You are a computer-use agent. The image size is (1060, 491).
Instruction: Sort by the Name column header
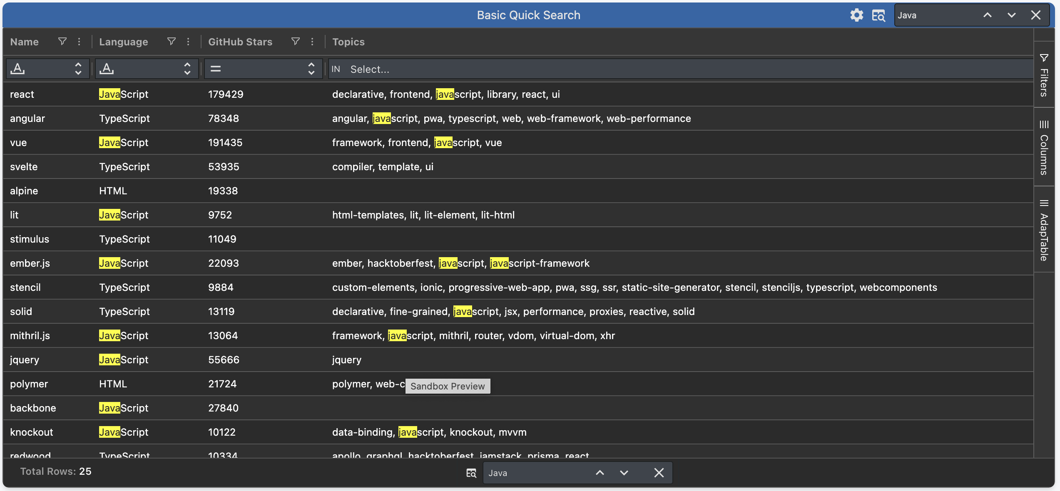(x=24, y=42)
